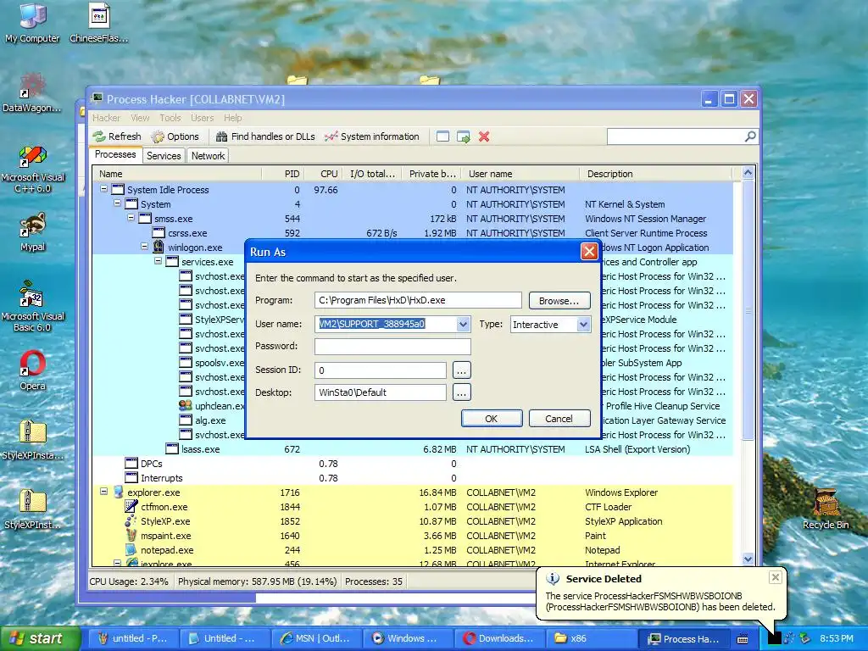Click the Session ID ellipsis button

pos(462,370)
